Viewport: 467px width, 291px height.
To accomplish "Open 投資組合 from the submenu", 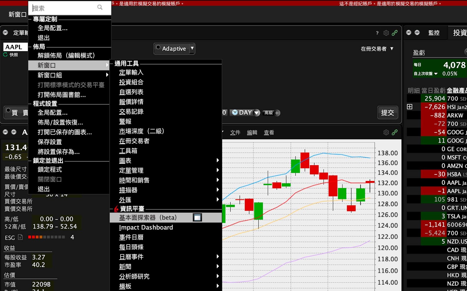I will tap(166, 82).
